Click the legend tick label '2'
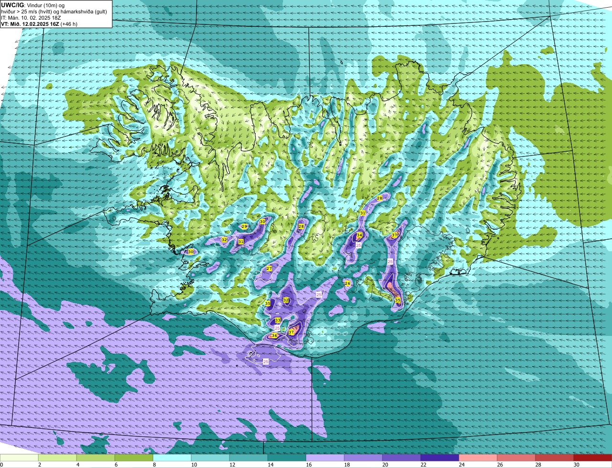 39,465
